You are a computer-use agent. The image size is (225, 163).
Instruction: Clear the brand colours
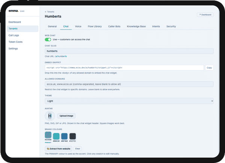(x=78, y=149)
